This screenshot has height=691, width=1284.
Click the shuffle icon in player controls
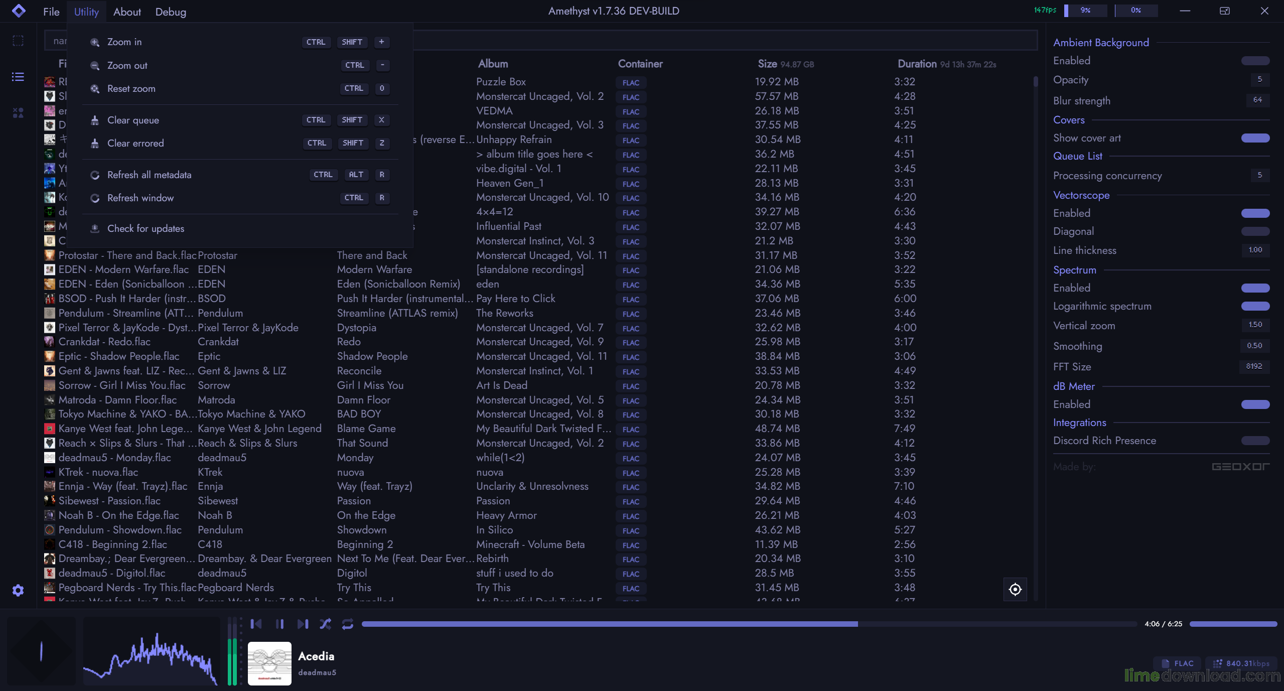[325, 624]
